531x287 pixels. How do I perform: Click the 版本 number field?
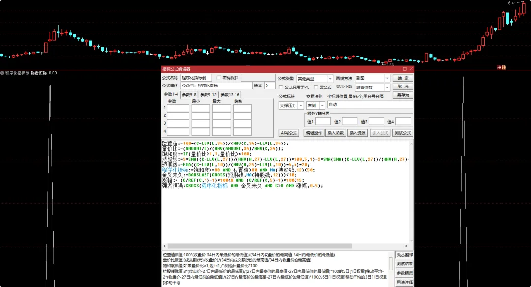click(269, 86)
